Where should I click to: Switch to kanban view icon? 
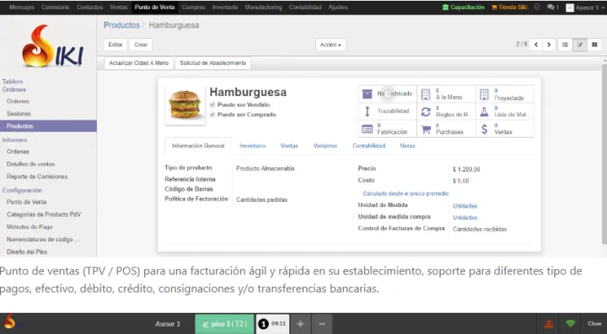tap(594, 45)
